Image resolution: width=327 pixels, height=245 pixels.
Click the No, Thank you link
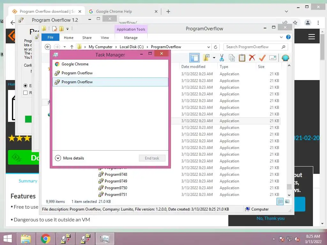(x=270, y=218)
